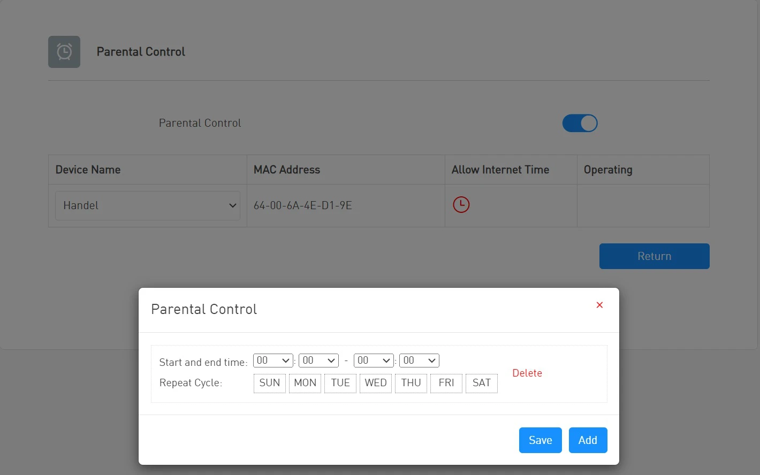Enable TUE in the repeat cycle

(x=340, y=383)
